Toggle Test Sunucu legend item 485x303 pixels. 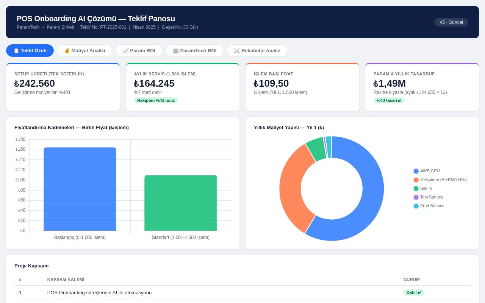point(428,197)
